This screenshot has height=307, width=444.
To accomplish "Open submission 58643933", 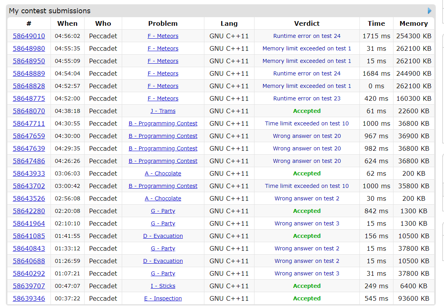I will (29, 173).
